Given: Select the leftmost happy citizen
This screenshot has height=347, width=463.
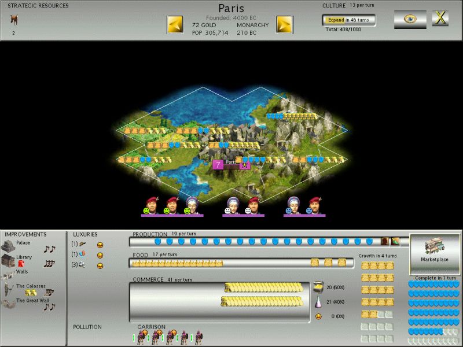Looking at the screenshot, I should point(152,205).
